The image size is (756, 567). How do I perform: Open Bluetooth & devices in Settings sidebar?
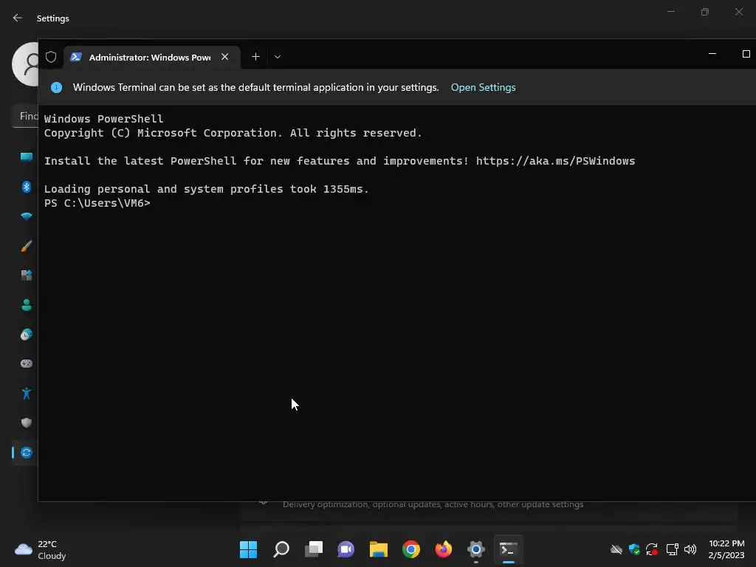pyautogui.click(x=27, y=187)
